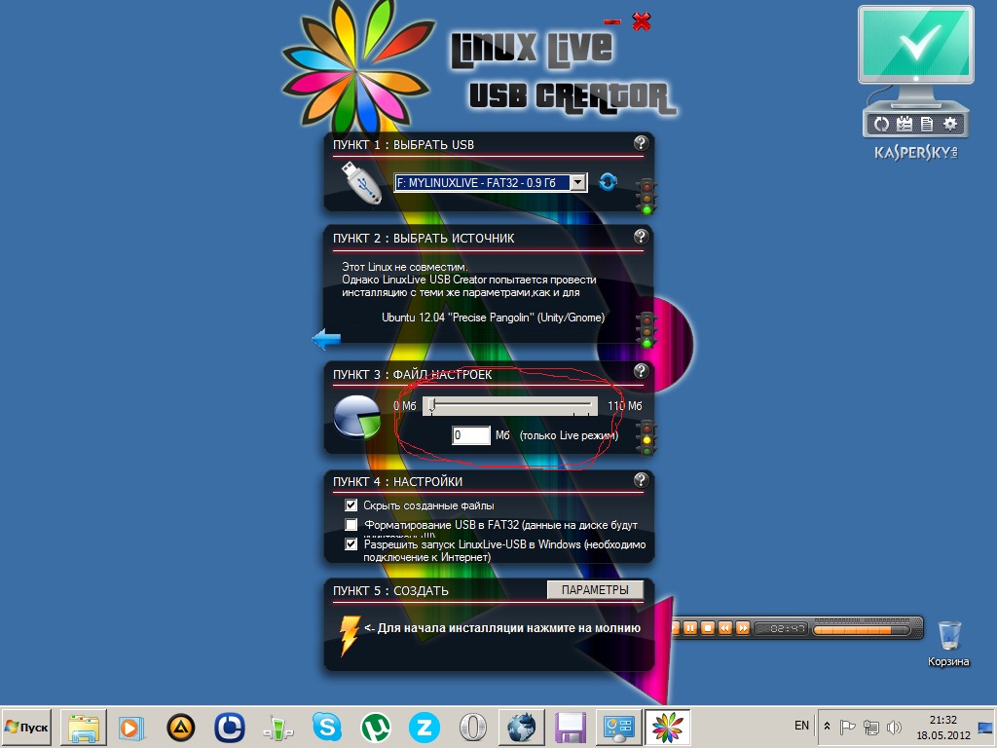Screen dimensions: 997x748
Task: Show hidden system tray icons
Action: click(x=827, y=726)
